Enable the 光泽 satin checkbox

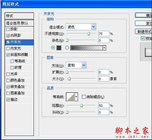coord(8,74)
